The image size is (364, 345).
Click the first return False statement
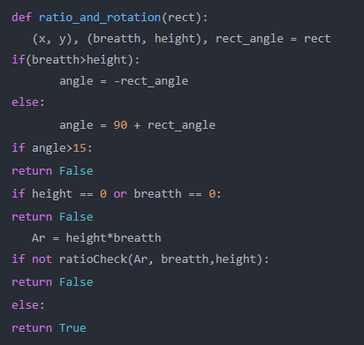click(52, 171)
